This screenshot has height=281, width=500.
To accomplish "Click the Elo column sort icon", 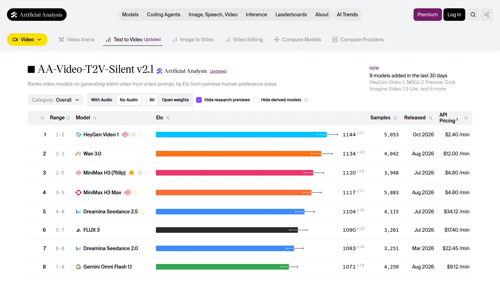I will click(168, 118).
